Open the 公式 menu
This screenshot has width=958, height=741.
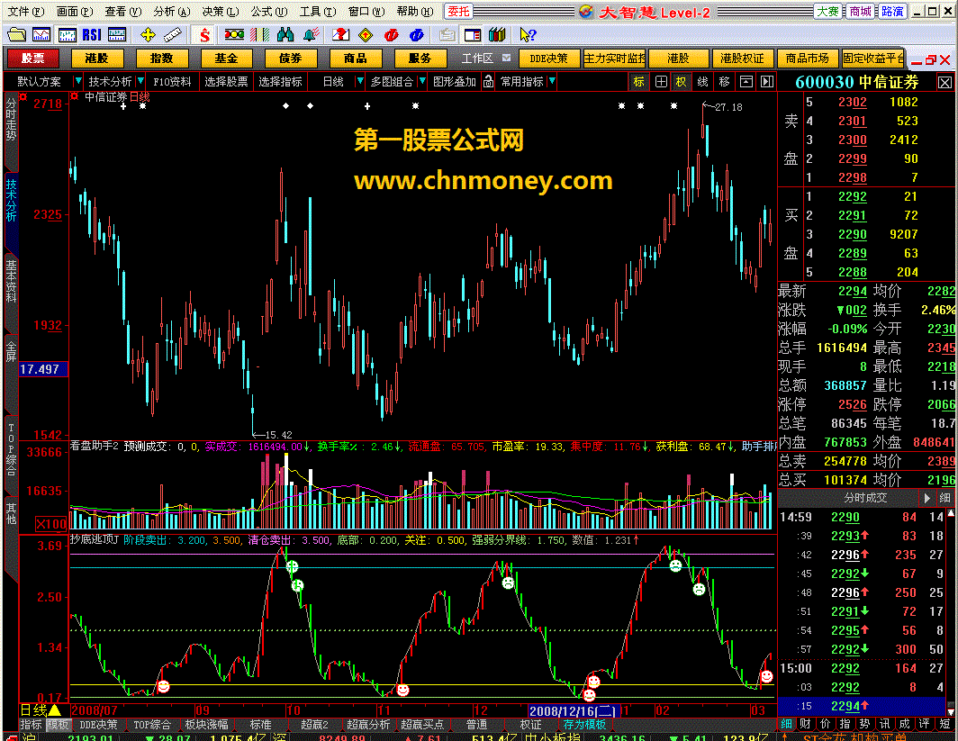(269, 12)
